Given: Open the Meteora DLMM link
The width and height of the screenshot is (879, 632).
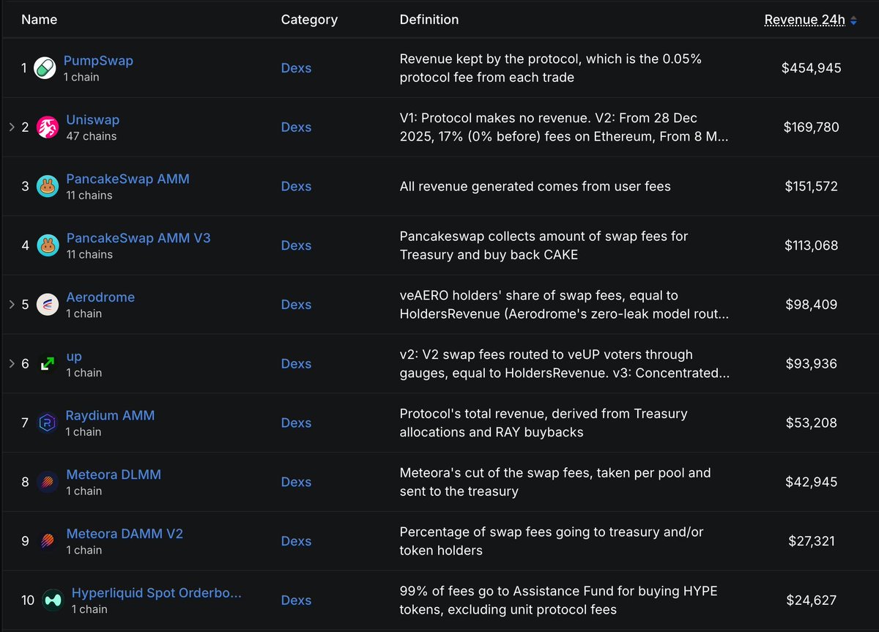Looking at the screenshot, I should 114,475.
